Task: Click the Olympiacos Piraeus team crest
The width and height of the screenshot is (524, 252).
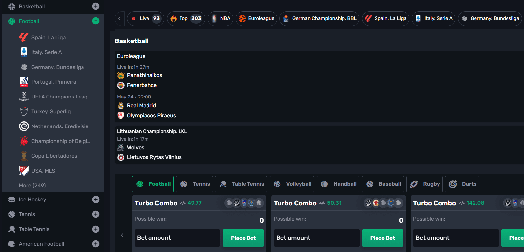Action: [x=121, y=116]
